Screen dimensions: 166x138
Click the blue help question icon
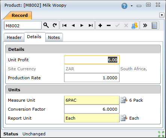click(124, 6)
